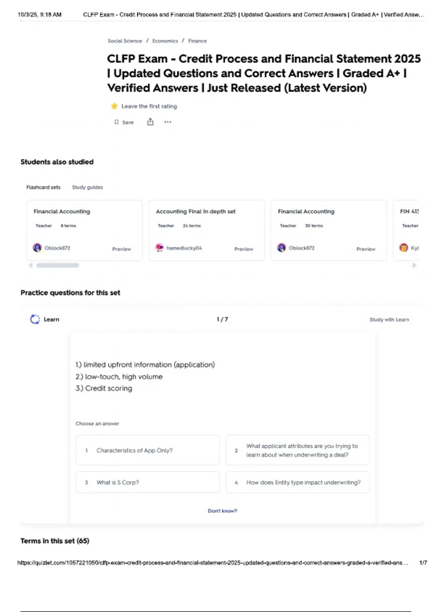
Task: Click the star rating icon
Action: coord(114,106)
